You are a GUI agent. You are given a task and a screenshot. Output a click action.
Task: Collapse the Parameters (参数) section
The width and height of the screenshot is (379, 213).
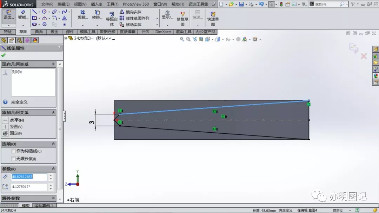click(53, 169)
